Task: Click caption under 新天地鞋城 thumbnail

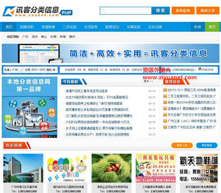Action: 201,187
